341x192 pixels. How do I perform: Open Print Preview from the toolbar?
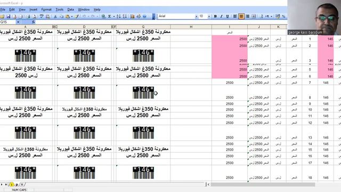point(34,17)
